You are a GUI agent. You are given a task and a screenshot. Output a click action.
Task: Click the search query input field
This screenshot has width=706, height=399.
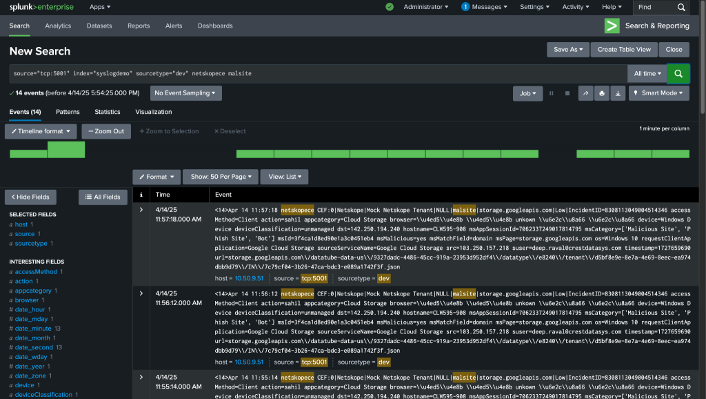319,73
